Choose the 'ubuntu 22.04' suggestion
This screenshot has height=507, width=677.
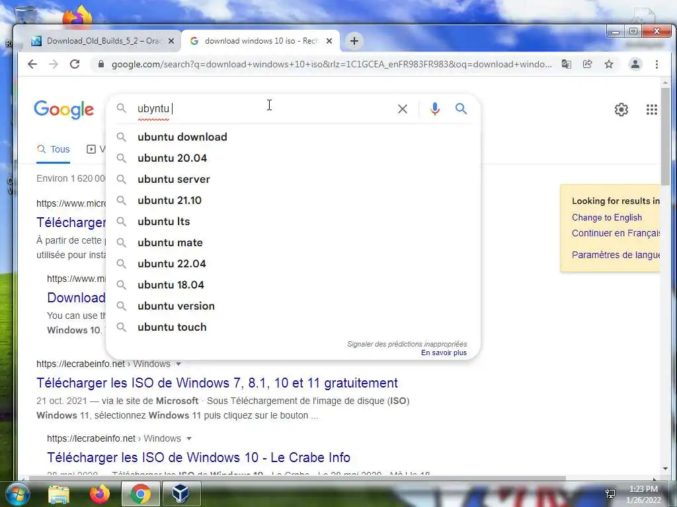293,264
